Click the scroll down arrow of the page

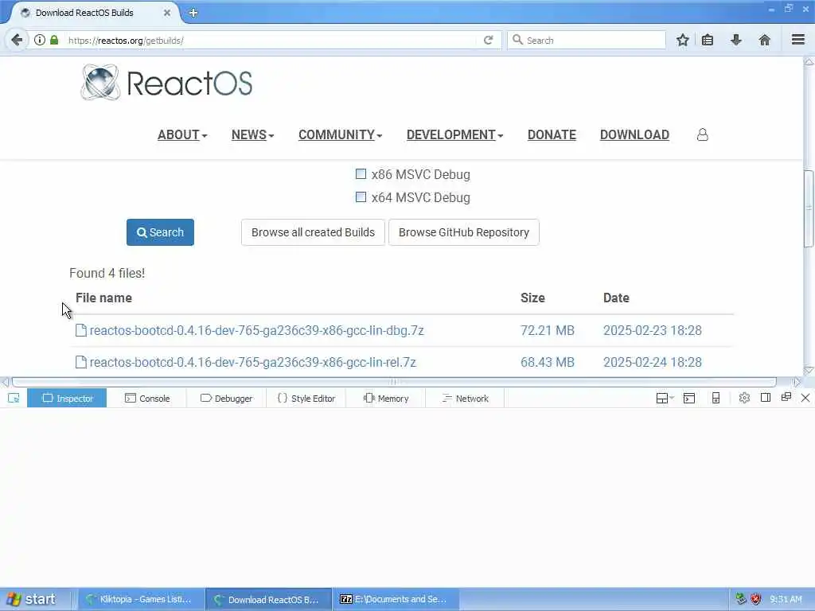[809, 371]
